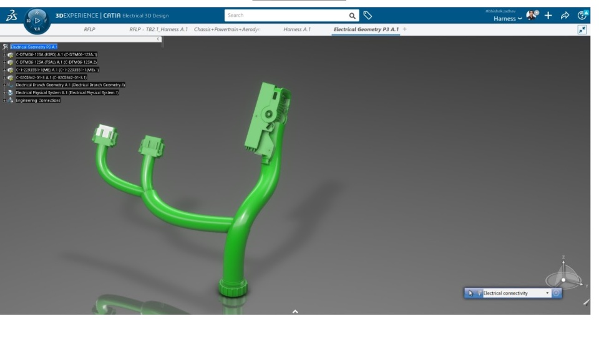
Task: Select C-0205842-01-3 A.1 tree item
Action: pos(51,77)
